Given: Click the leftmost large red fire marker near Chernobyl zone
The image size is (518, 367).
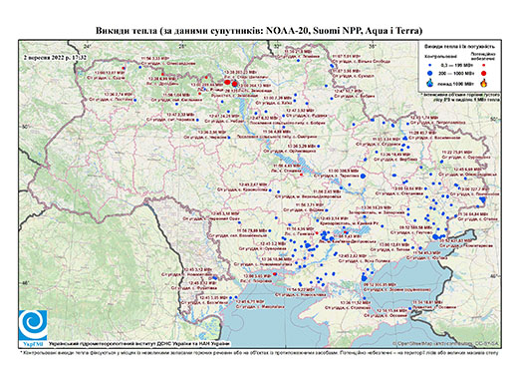Looking at the screenshot, I should (x=227, y=82).
